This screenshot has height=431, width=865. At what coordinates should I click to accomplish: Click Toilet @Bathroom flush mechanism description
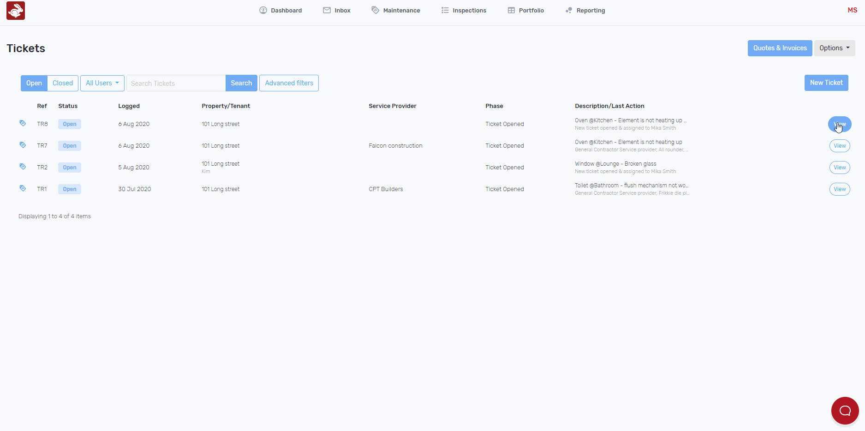pyautogui.click(x=632, y=185)
